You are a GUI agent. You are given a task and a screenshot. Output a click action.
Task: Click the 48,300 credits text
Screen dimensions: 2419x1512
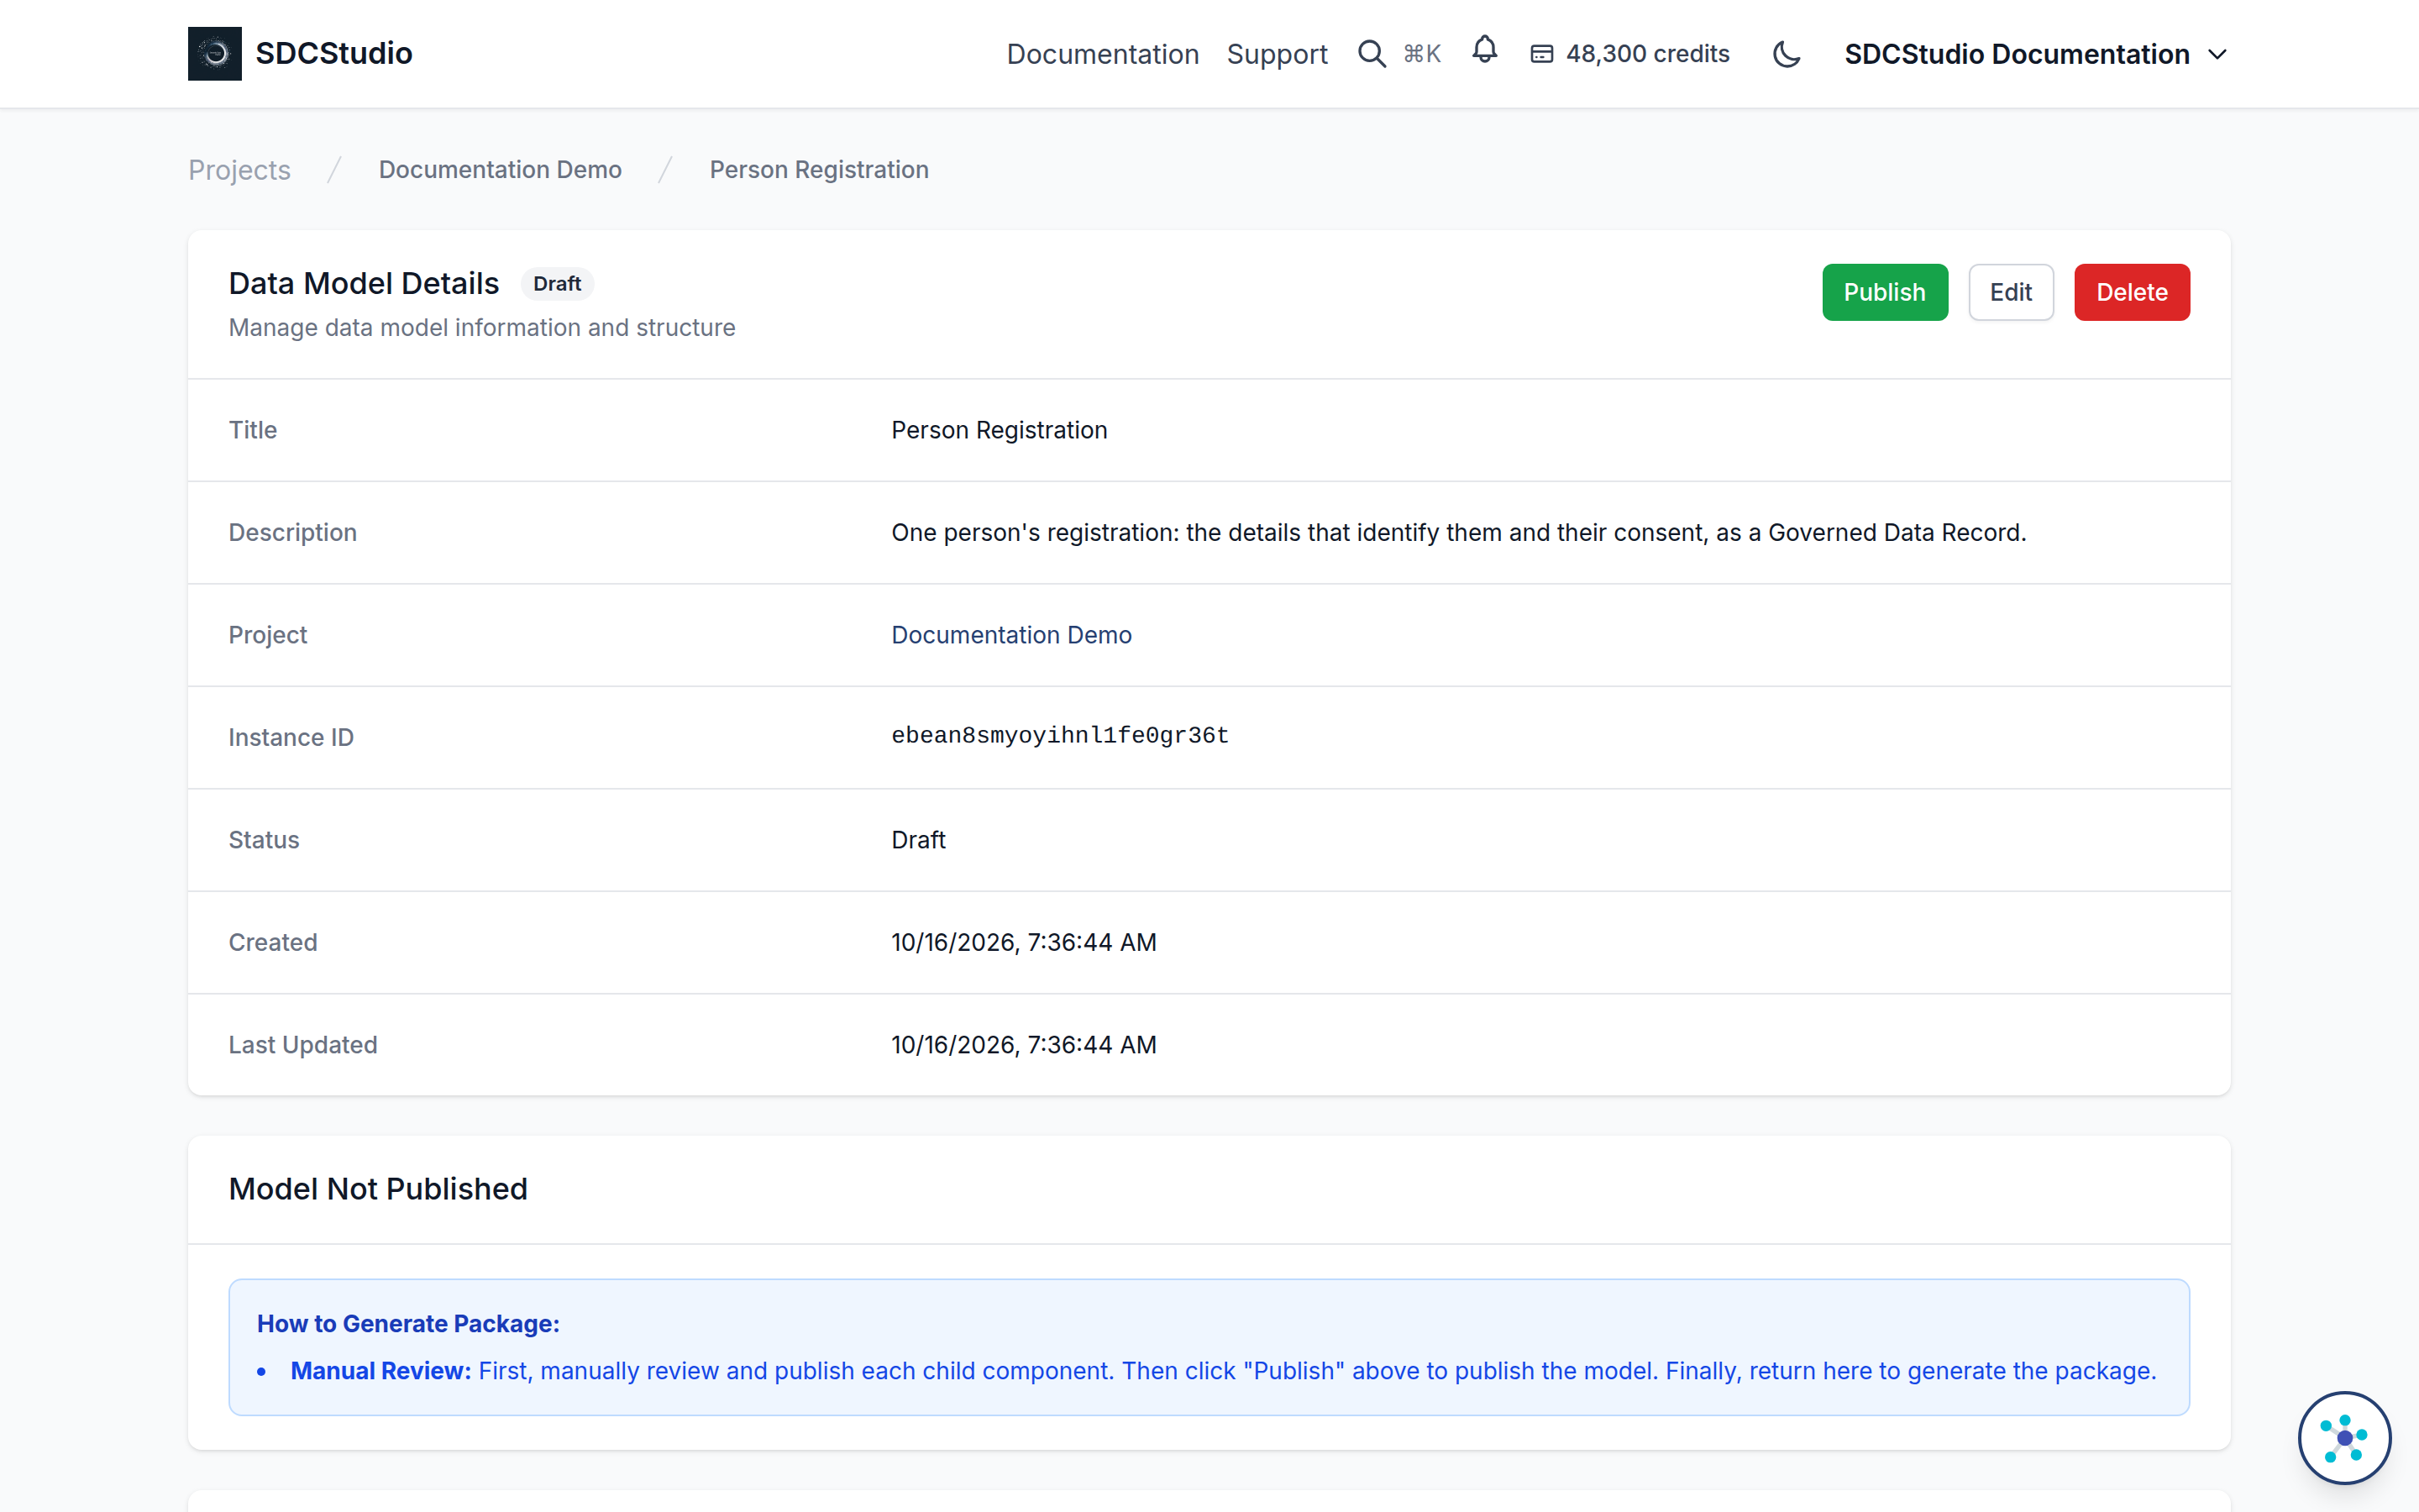point(1647,54)
